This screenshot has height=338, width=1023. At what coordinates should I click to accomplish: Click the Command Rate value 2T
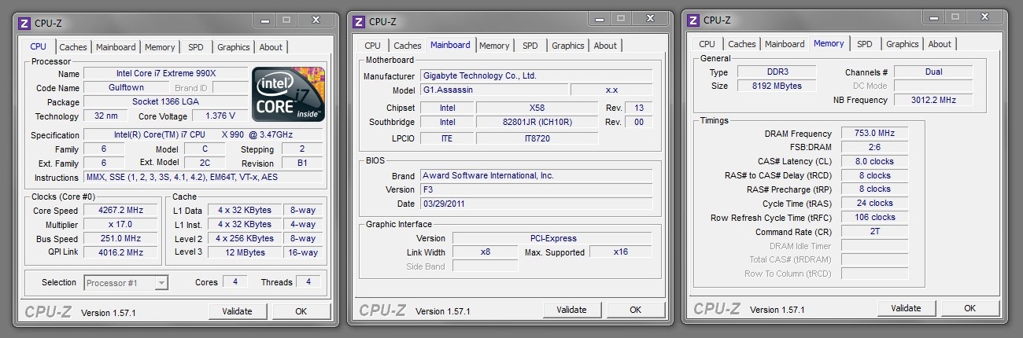click(x=875, y=233)
